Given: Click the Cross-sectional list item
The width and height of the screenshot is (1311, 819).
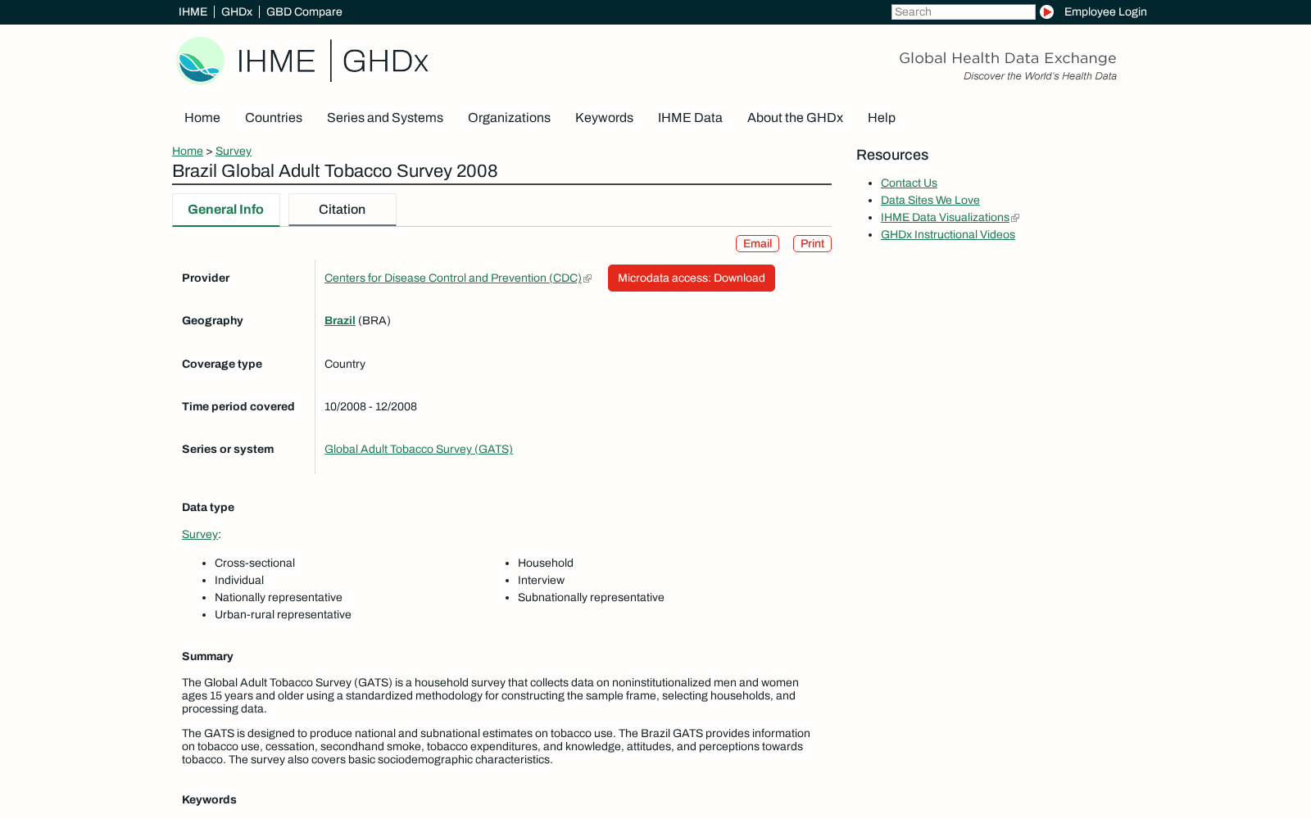Looking at the screenshot, I should coord(255,563).
